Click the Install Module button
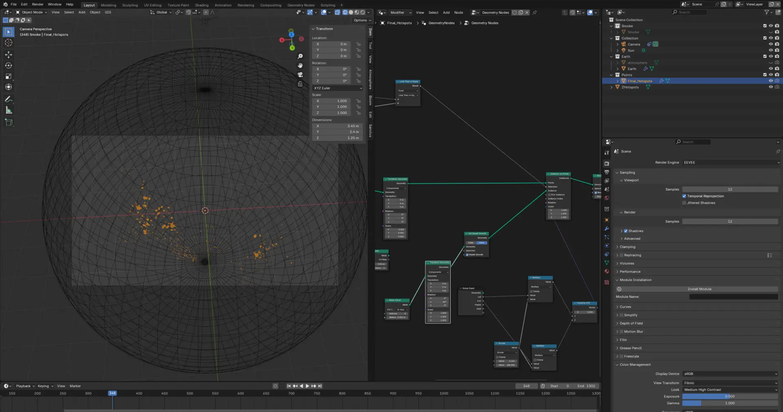Viewport: 783px width, 412px height. (x=699, y=289)
